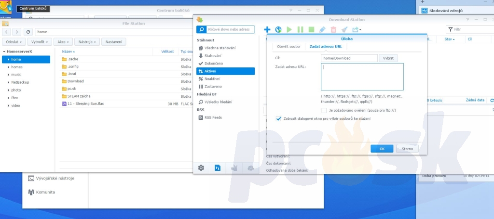Select the photo shared folder

[x=16, y=90]
